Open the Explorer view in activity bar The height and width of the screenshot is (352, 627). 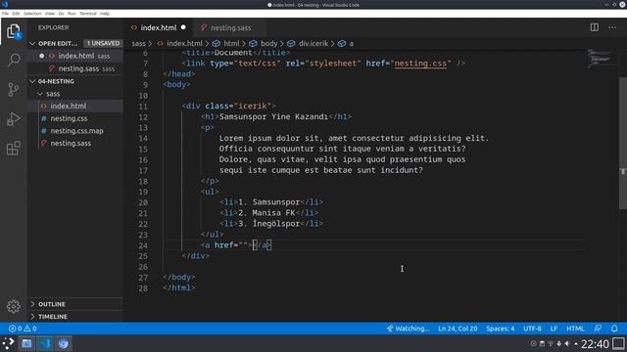click(13, 31)
